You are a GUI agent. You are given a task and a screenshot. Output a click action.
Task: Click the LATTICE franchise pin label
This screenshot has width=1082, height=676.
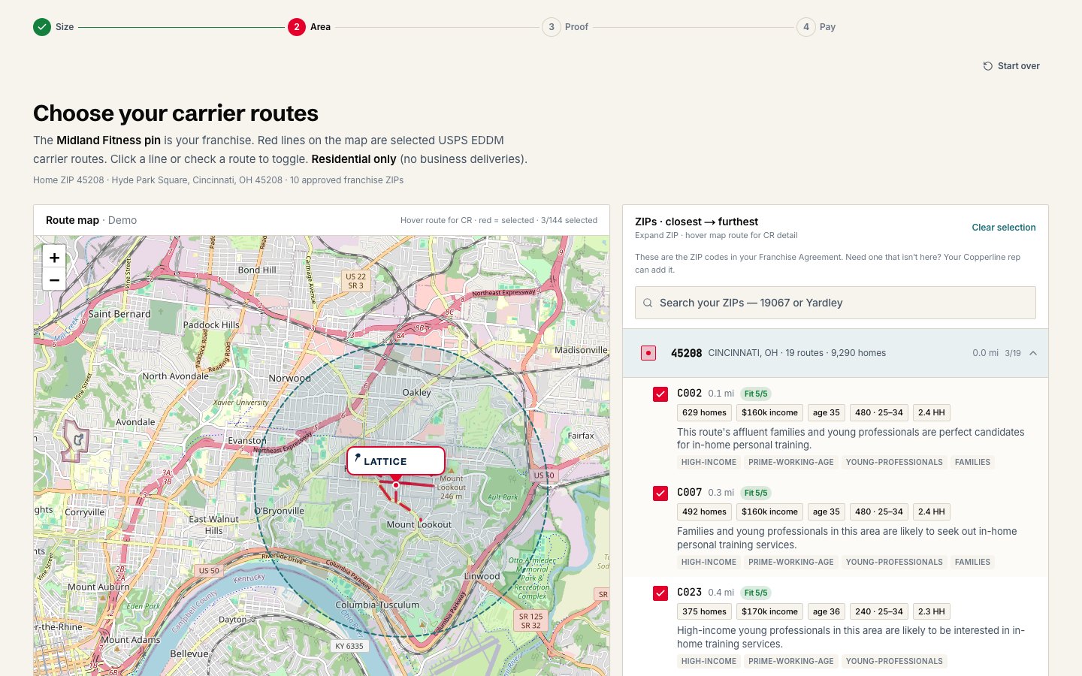click(x=396, y=461)
